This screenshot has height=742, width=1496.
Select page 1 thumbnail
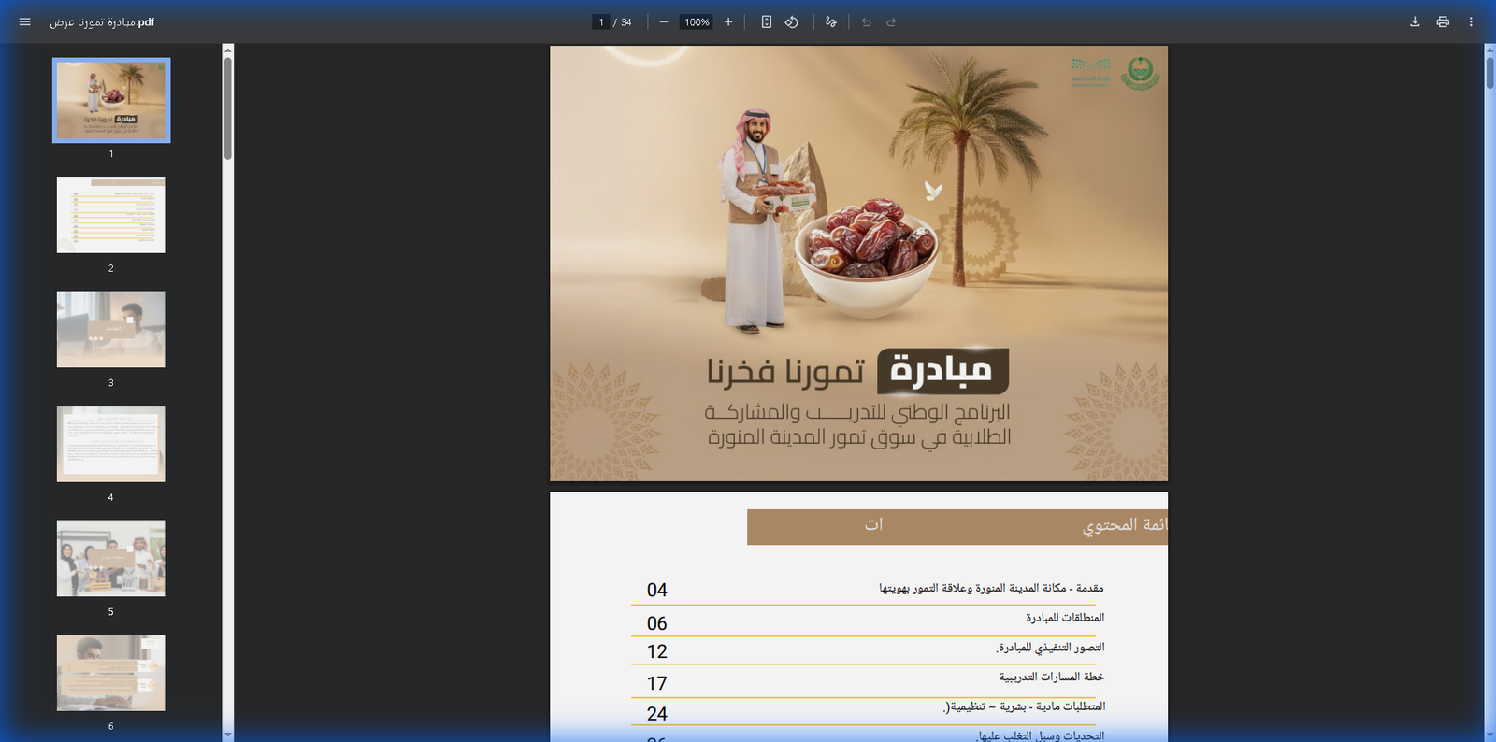click(111, 100)
